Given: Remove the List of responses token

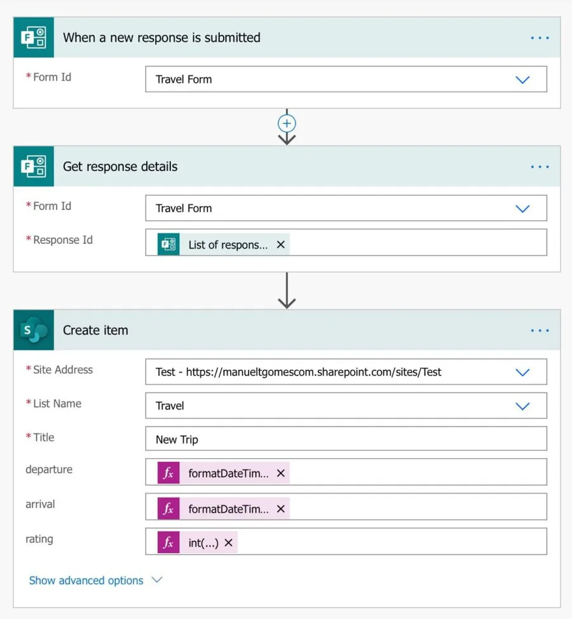Looking at the screenshot, I should pos(281,245).
